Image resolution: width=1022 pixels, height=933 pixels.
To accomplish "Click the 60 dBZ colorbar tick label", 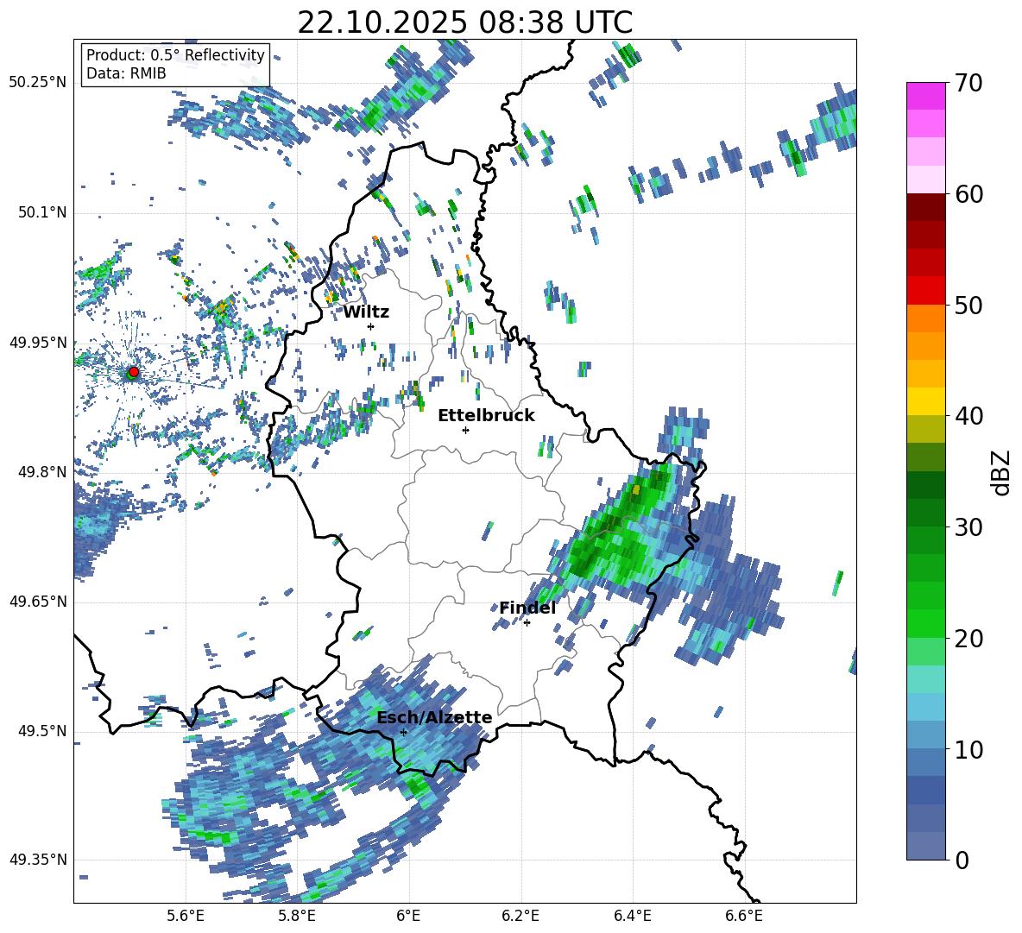I will click(968, 194).
